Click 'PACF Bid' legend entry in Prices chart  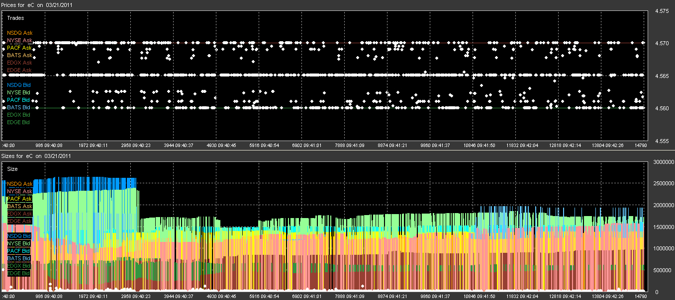click(x=19, y=100)
